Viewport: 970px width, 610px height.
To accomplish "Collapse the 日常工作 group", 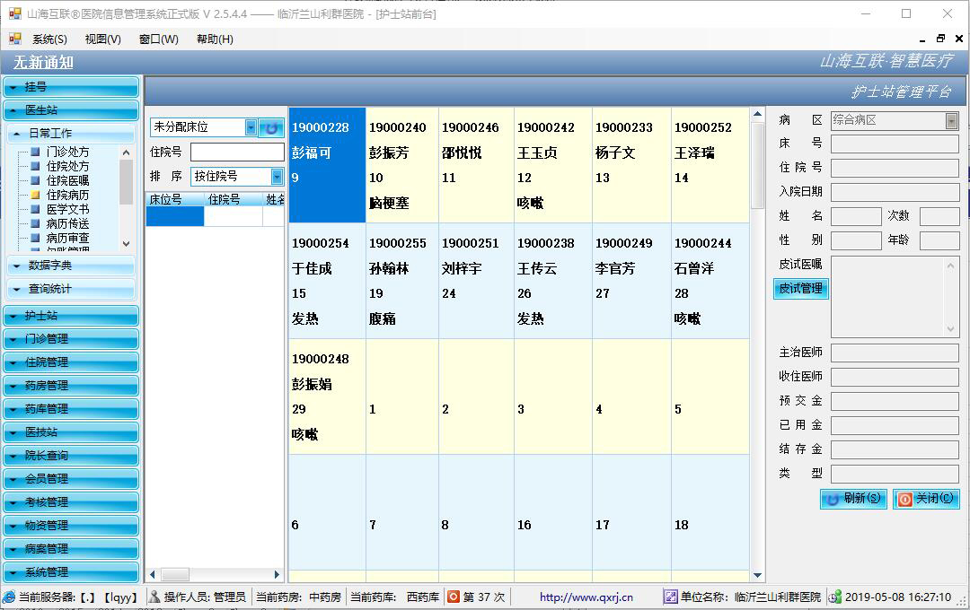I will [71, 133].
